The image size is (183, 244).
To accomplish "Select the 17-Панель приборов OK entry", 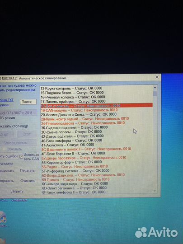I will pos(73,102).
